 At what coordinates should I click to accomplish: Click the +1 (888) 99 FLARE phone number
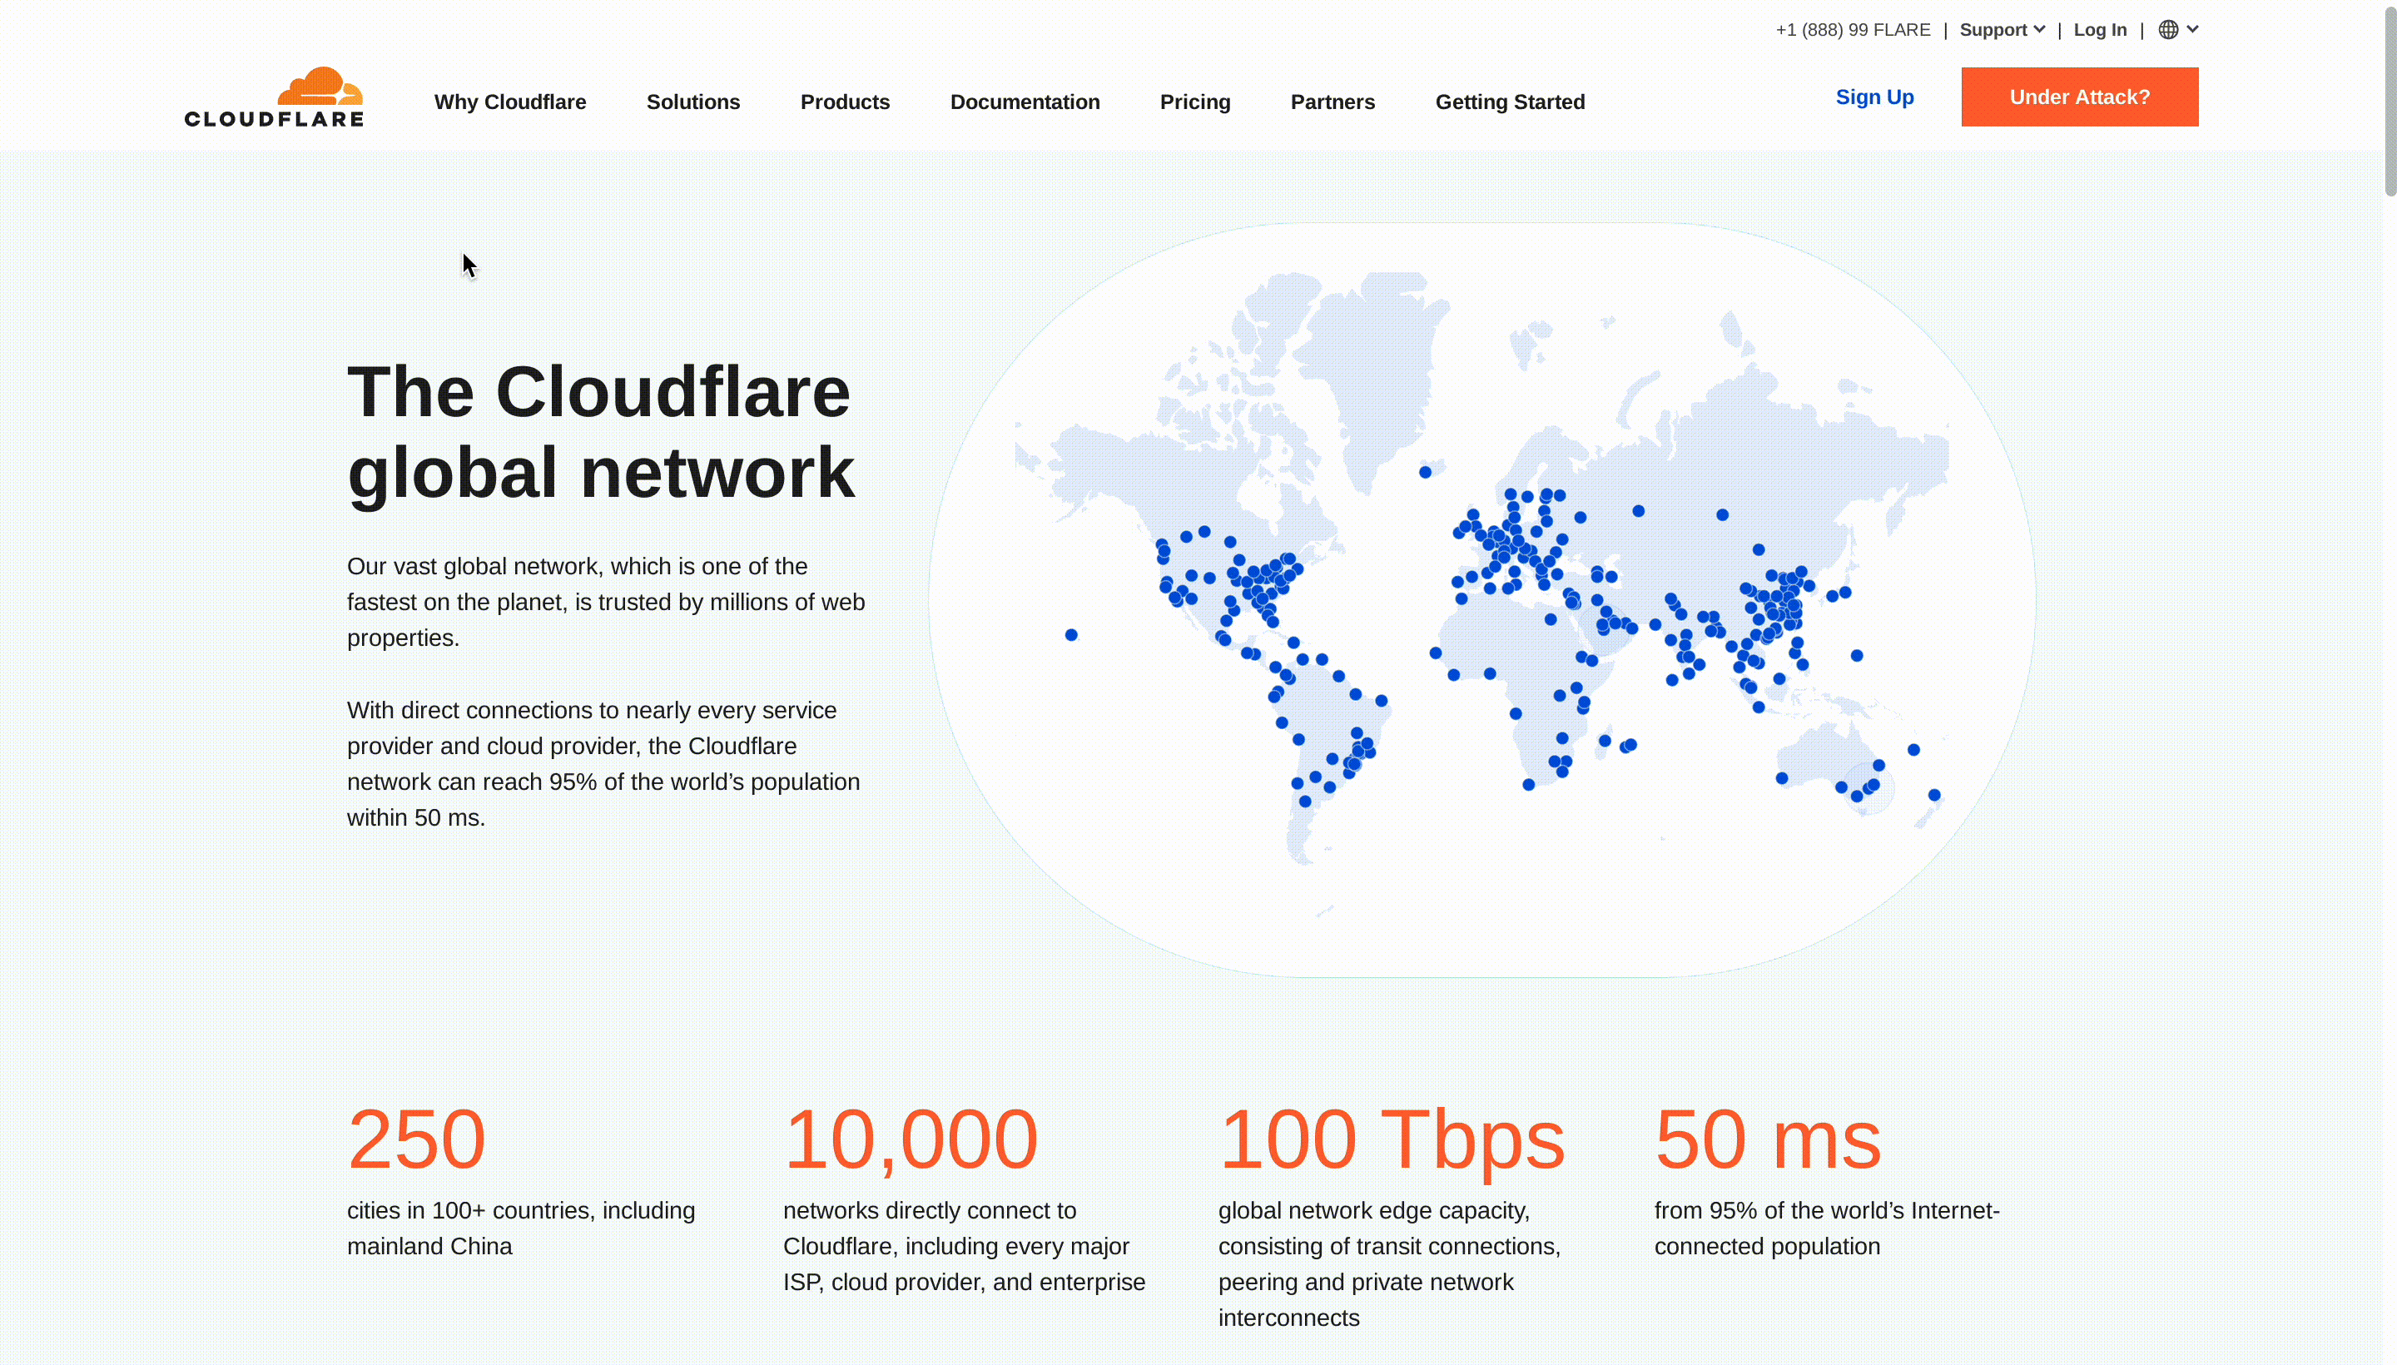[1853, 30]
